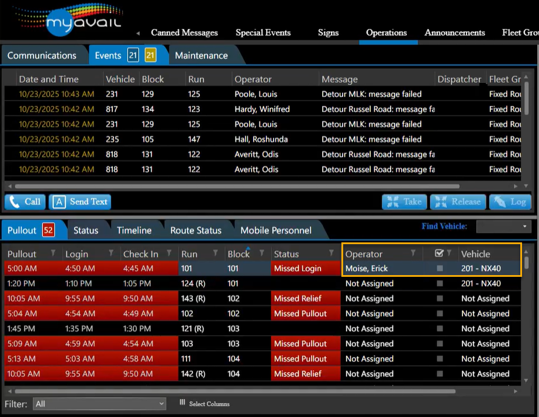Tick the checkbox for run 124 (R)

pos(440,284)
